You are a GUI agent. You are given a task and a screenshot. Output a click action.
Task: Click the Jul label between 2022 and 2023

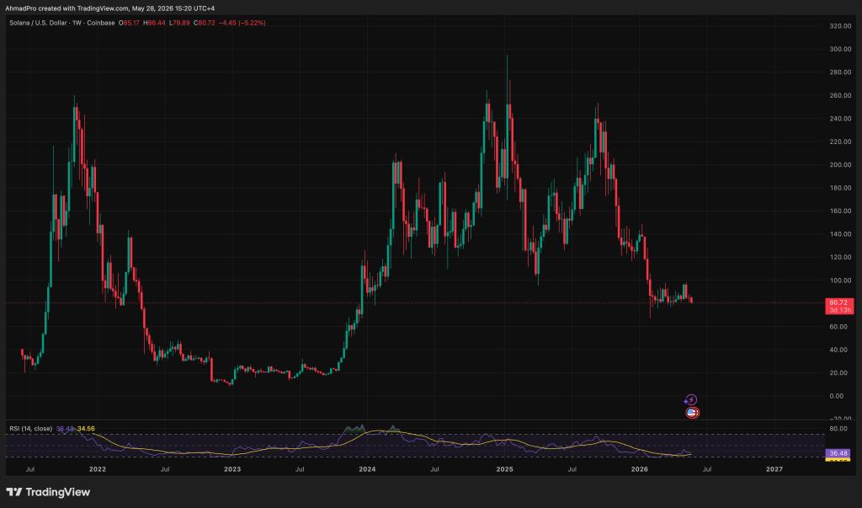[x=164, y=469]
